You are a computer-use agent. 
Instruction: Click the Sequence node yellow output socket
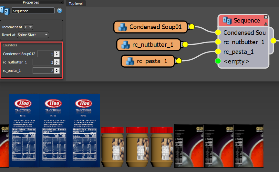tap(273, 41)
